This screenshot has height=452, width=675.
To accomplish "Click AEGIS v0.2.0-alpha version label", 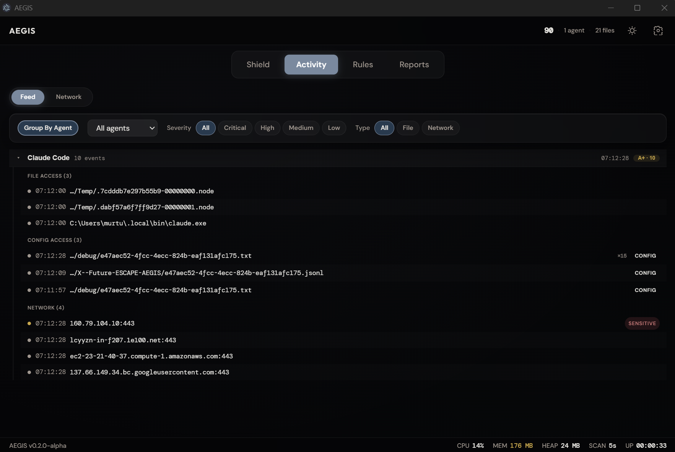I will 38,446.
